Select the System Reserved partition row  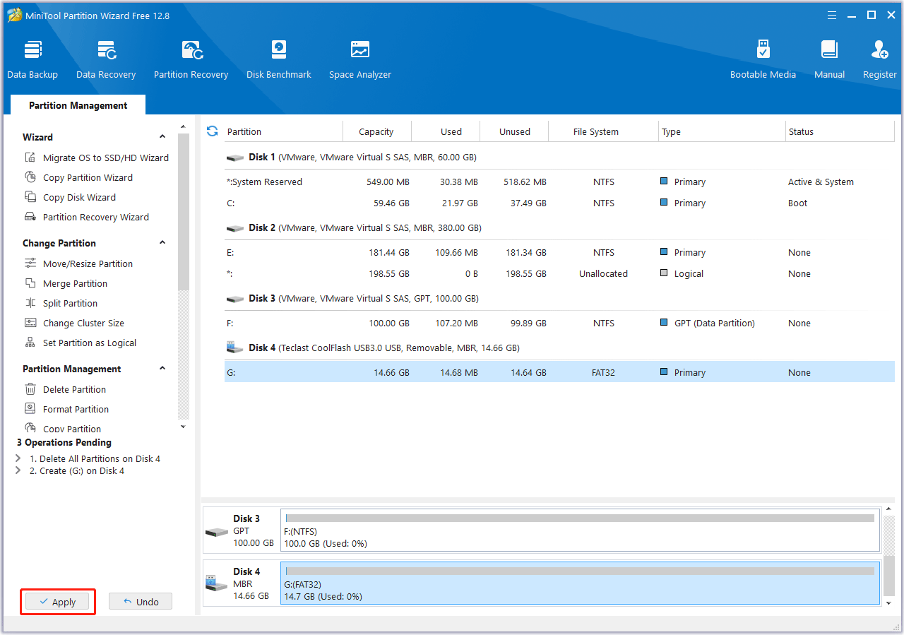coord(559,182)
